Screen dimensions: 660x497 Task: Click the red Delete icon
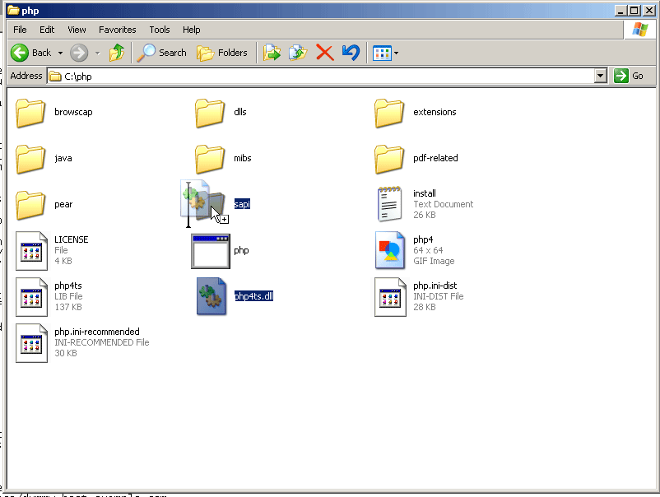[x=324, y=53]
